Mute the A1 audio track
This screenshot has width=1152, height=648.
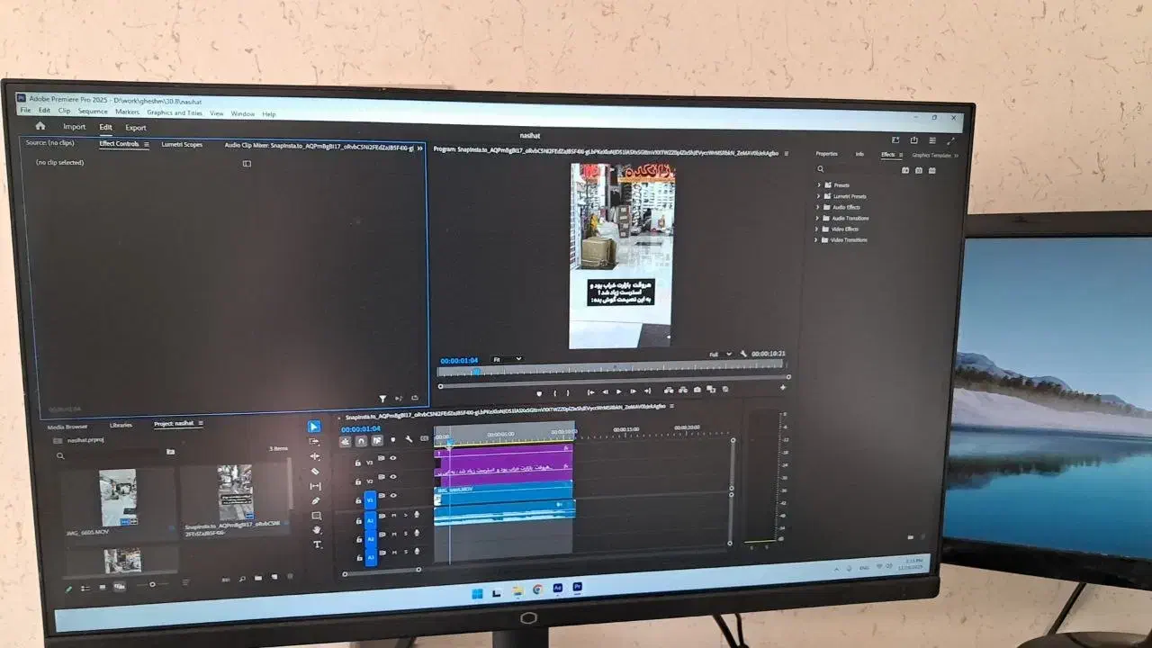(393, 516)
